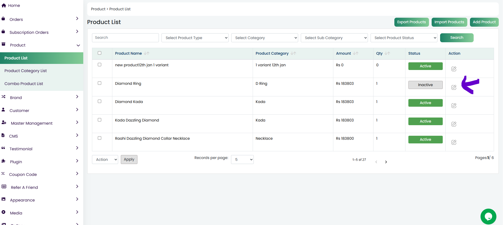Click the Subscription Orders bag icon

click(3, 31)
